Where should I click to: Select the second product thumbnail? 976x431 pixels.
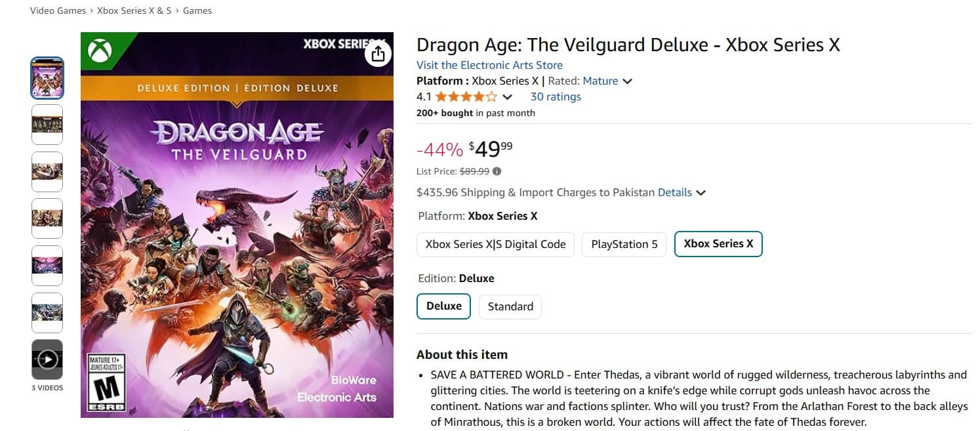point(47,125)
